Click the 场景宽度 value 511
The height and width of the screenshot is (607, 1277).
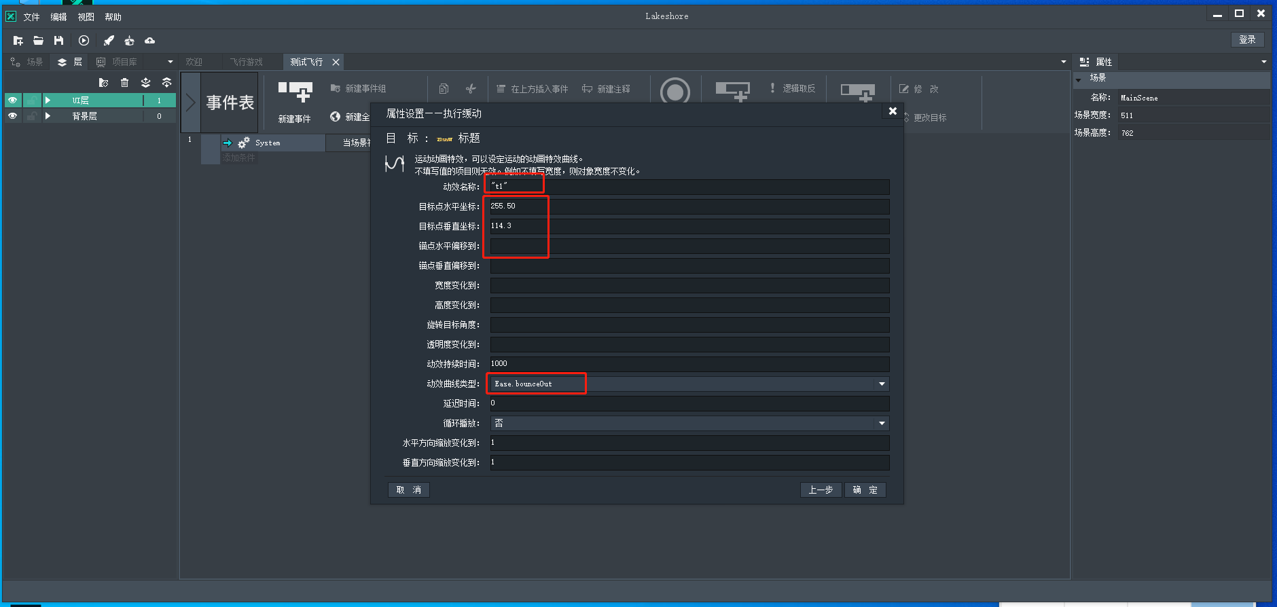(x=1193, y=115)
